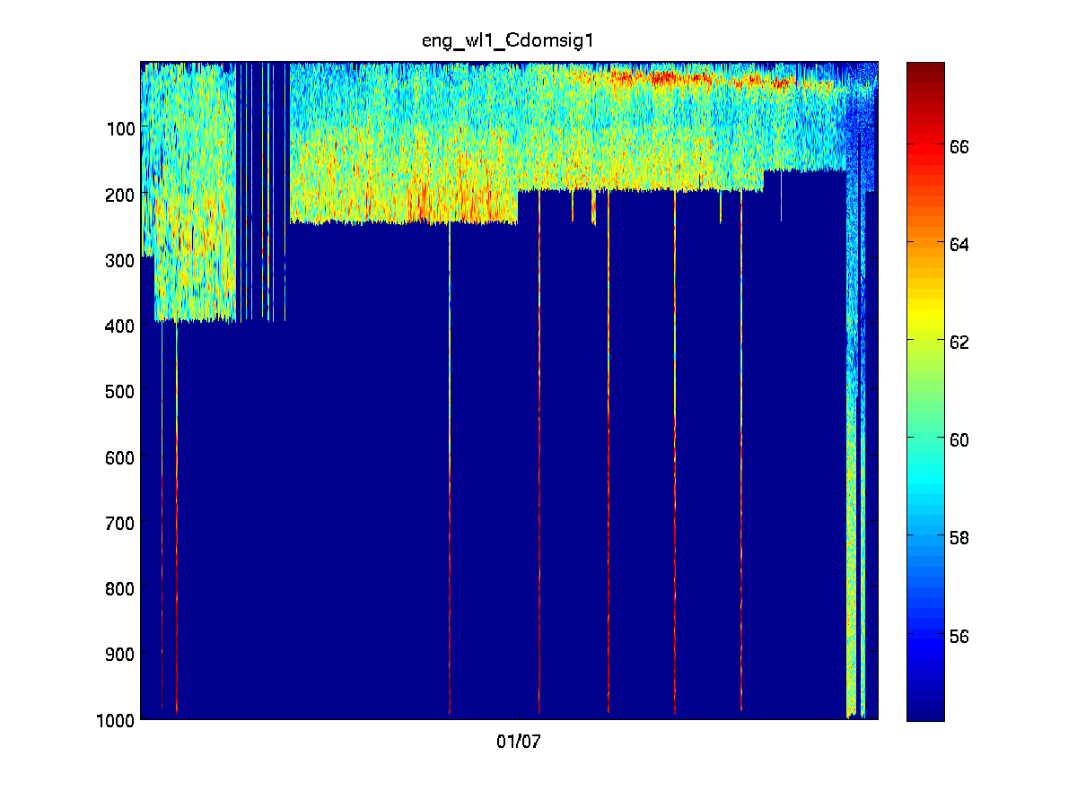The height and width of the screenshot is (808, 1077).
Task: Click the colorbar tick label 62
Action: click(959, 342)
